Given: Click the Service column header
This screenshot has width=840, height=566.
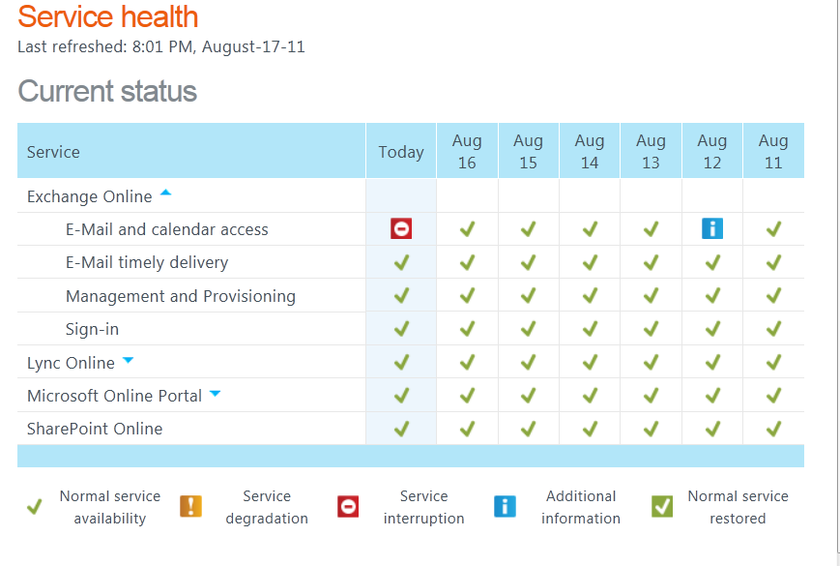Looking at the screenshot, I should 53,152.
